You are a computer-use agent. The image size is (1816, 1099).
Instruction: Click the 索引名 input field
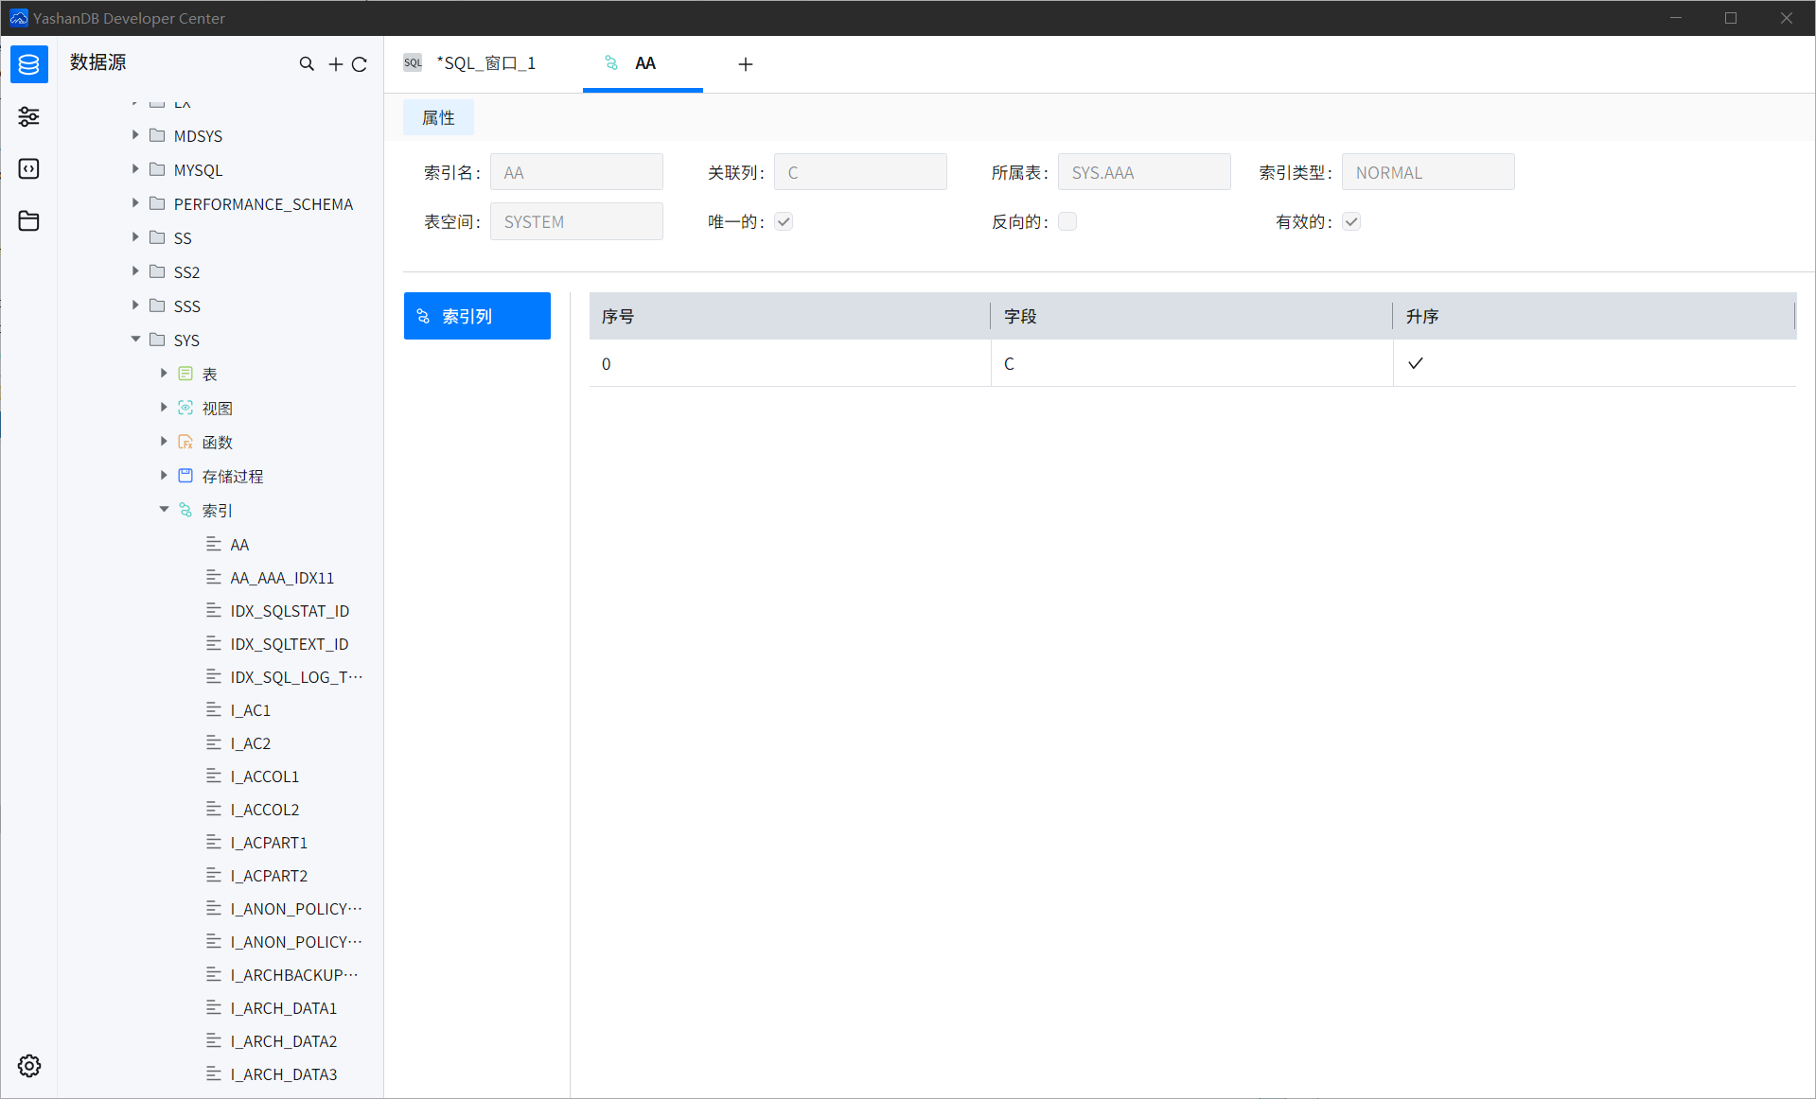tap(576, 173)
